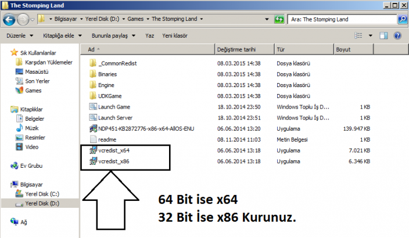Open the Kitaplığa ekle menu
Screen dimensions: 409x238
(62, 36)
